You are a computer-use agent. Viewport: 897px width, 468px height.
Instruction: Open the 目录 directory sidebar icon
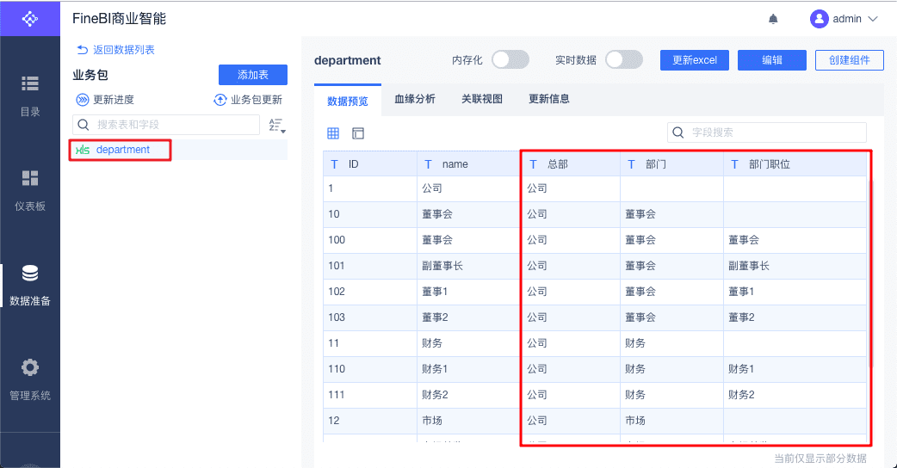(30, 83)
